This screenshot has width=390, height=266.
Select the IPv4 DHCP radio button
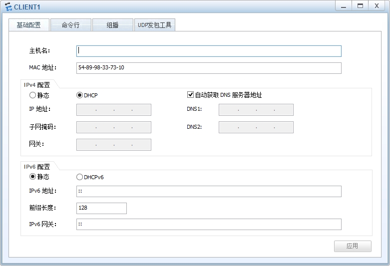coord(79,95)
